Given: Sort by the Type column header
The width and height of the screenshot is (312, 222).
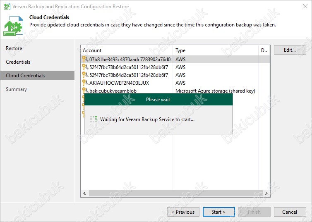Looking at the screenshot, I should (x=216, y=50).
